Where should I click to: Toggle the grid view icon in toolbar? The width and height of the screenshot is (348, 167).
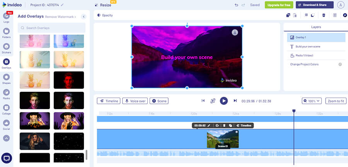tap(335, 15)
